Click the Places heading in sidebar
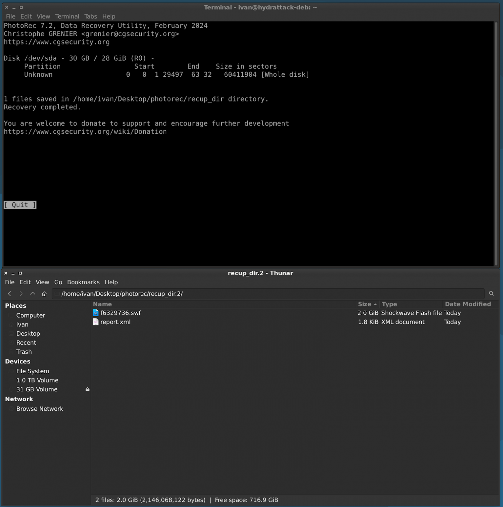Viewport: 503px width, 507px height. click(x=15, y=305)
